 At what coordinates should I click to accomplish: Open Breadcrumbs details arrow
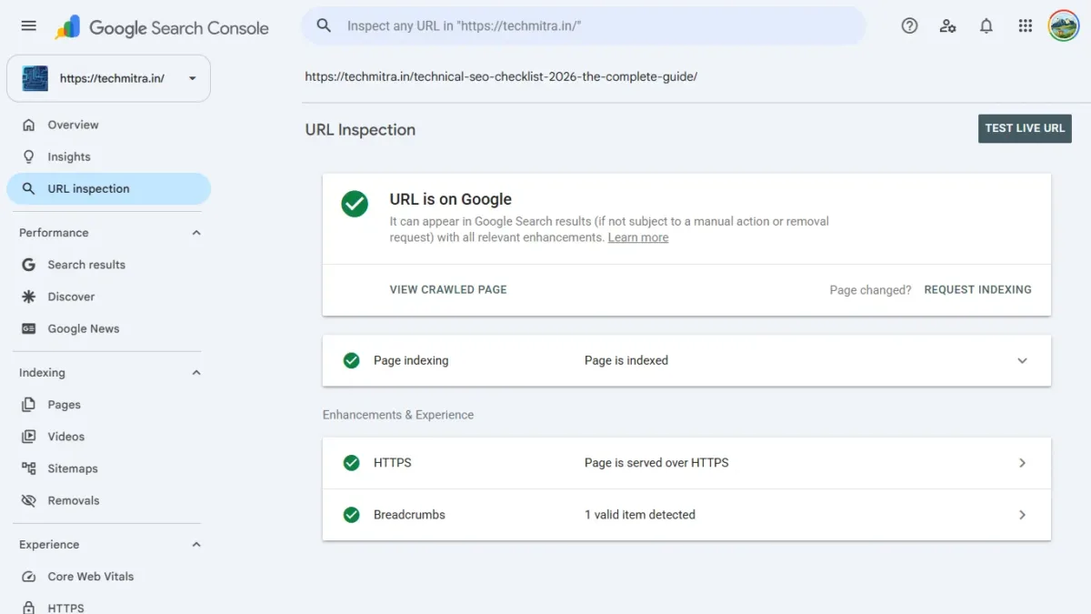(1022, 515)
